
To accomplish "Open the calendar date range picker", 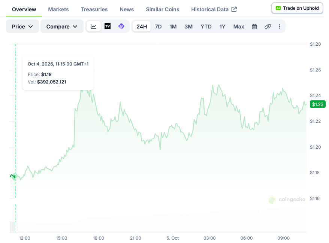I will click(254, 27).
